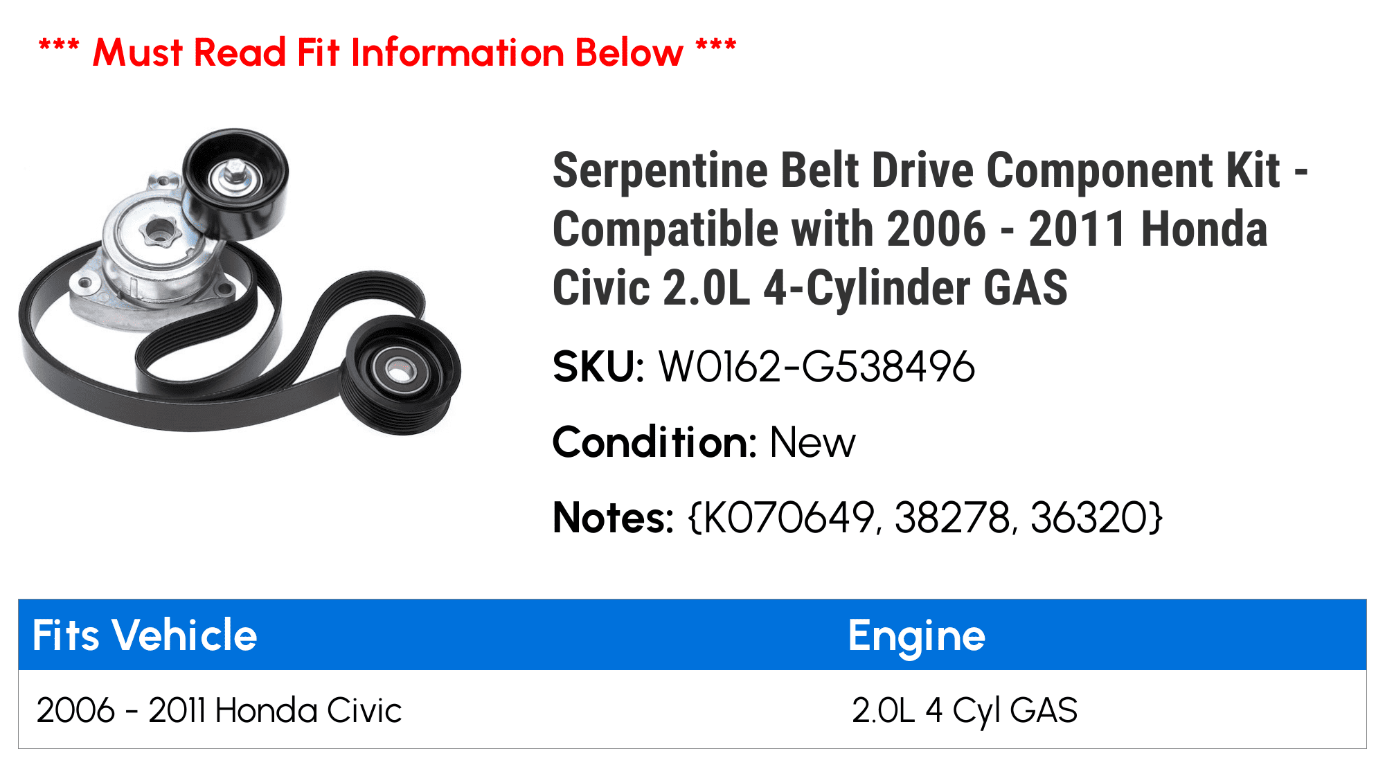
Task: Click the serpentine belt kit product image
Action: pos(240,281)
